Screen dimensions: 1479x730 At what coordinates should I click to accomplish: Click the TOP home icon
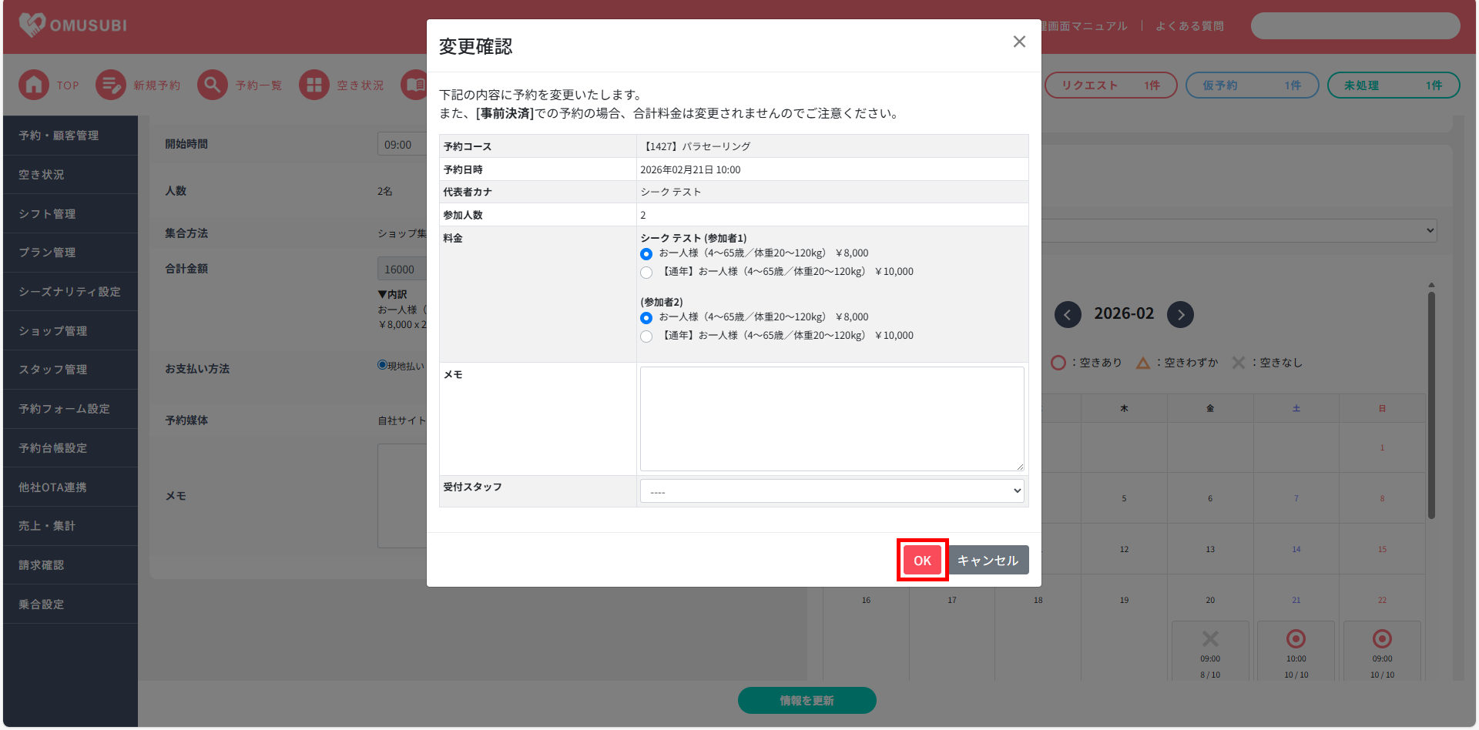coord(34,85)
